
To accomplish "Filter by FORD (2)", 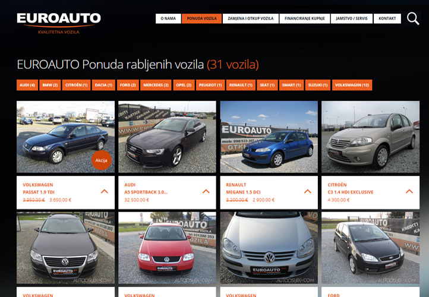I will [x=128, y=85].
